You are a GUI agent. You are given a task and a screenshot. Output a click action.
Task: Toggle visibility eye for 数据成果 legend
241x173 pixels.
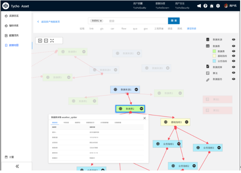point(233,67)
